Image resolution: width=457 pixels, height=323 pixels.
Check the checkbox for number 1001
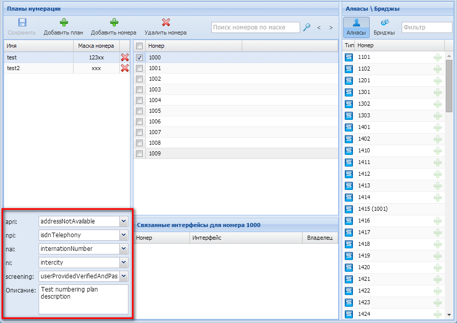[x=139, y=68]
